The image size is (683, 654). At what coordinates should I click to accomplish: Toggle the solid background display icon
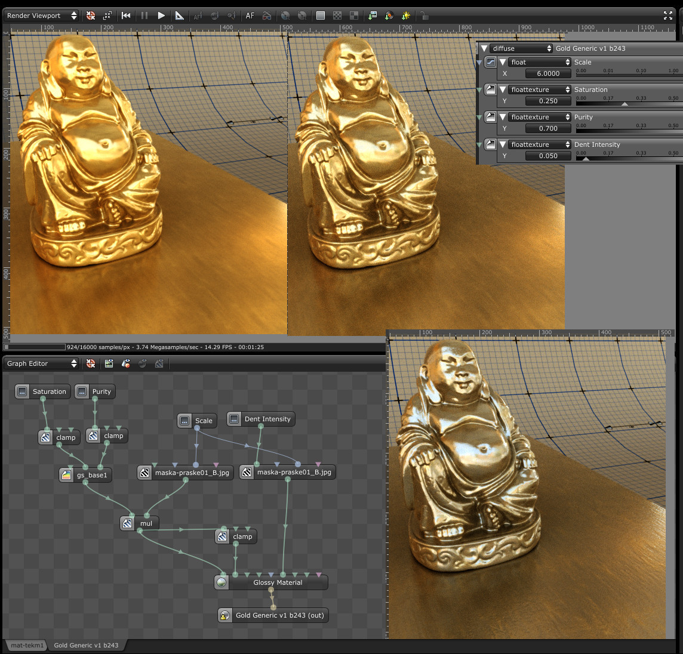coord(321,16)
